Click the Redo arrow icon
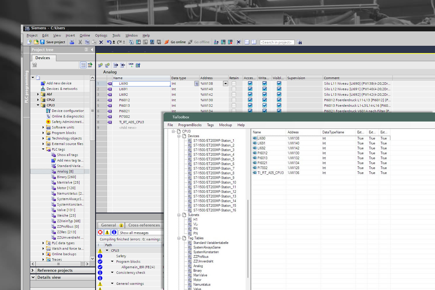Screen dimensions: 435x290 point(119,42)
